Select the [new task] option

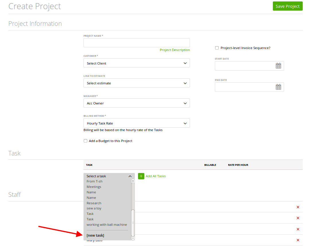pos(95,235)
